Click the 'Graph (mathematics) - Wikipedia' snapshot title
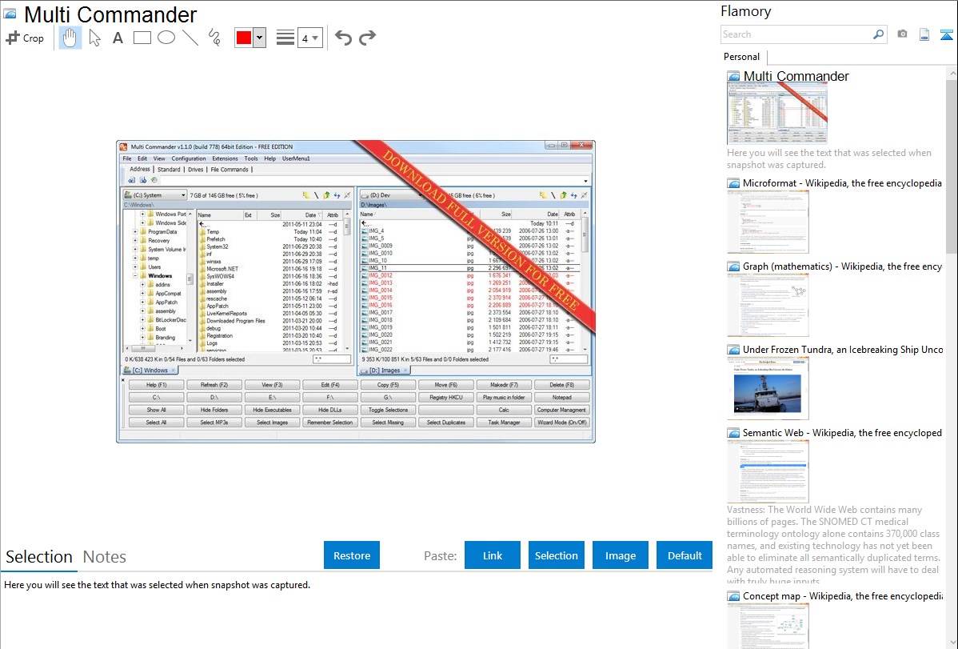This screenshot has width=958, height=649. tap(843, 266)
